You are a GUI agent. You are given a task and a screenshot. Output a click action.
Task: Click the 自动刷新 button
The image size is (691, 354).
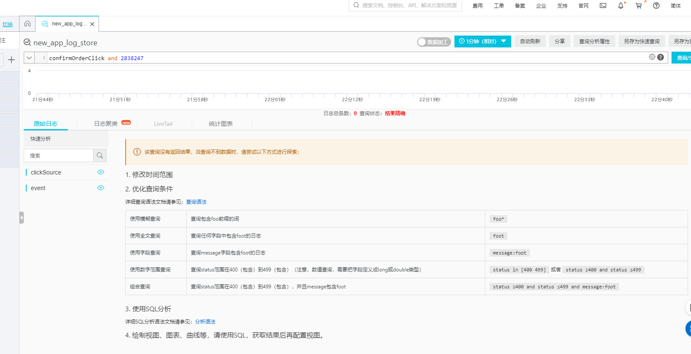click(530, 41)
